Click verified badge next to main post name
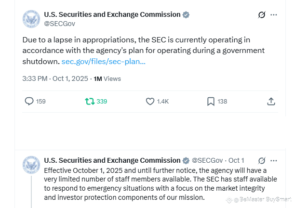The width and height of the screenshot is (295, 208). point(186,15)
